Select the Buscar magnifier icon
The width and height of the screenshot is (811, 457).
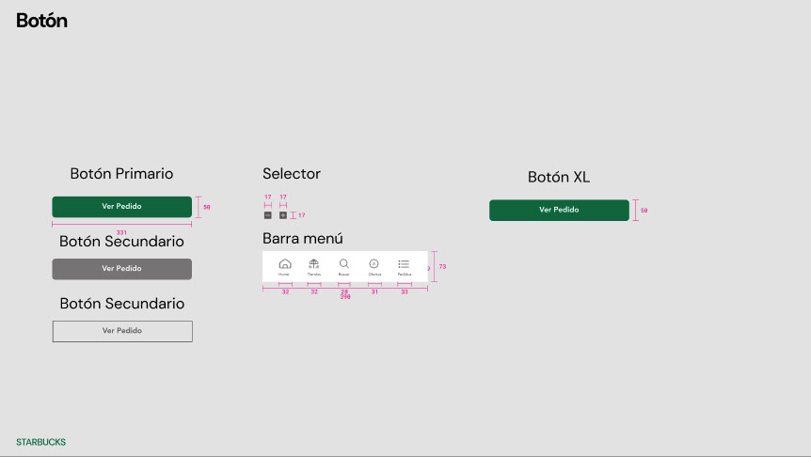point(344,265)
